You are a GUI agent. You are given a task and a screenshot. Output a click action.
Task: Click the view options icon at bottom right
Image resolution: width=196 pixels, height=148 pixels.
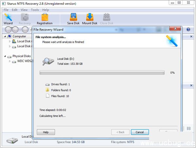[188, 128]
